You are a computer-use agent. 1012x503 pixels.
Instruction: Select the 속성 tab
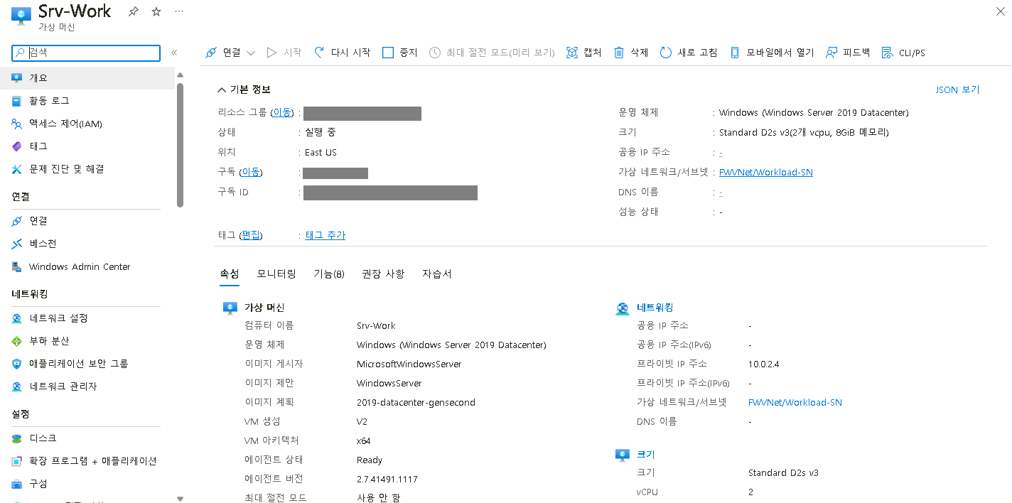pyautogui.click(x=230, y=274)
